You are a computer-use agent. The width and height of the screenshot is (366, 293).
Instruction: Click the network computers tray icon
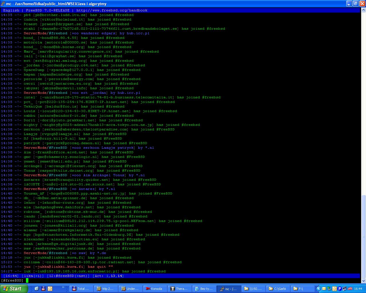(345, 289)
